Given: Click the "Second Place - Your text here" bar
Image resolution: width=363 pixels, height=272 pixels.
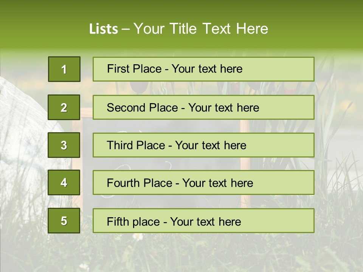Looking at the screenshot, I should pyautogui.click(x=203, y=107).
